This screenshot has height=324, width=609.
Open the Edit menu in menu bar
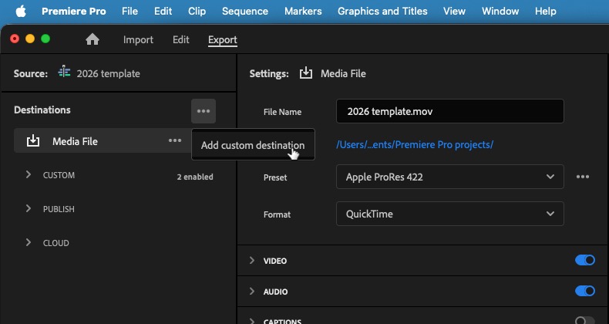pos(163,12)
